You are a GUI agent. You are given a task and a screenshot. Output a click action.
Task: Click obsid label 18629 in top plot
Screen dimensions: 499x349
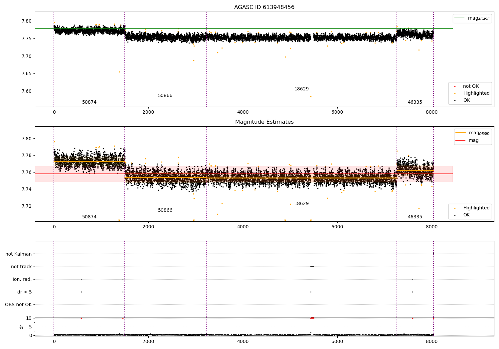(x=301, y=89)
